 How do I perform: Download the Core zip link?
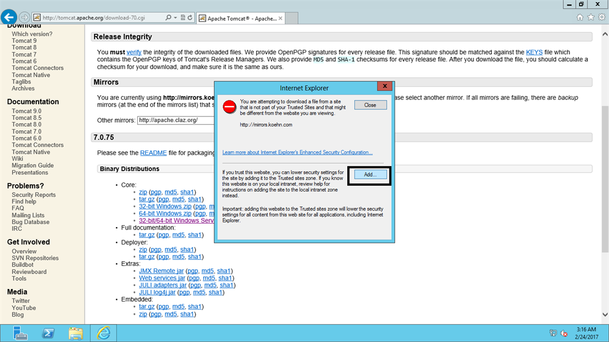143,192
